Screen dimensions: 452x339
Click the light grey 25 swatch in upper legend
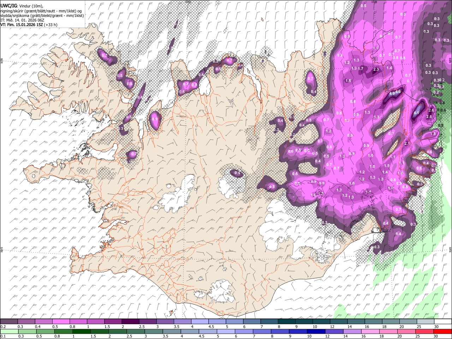point(426,322)
